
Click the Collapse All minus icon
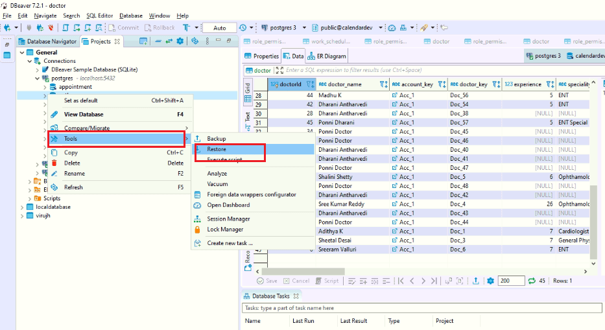(x=158, y=41)
